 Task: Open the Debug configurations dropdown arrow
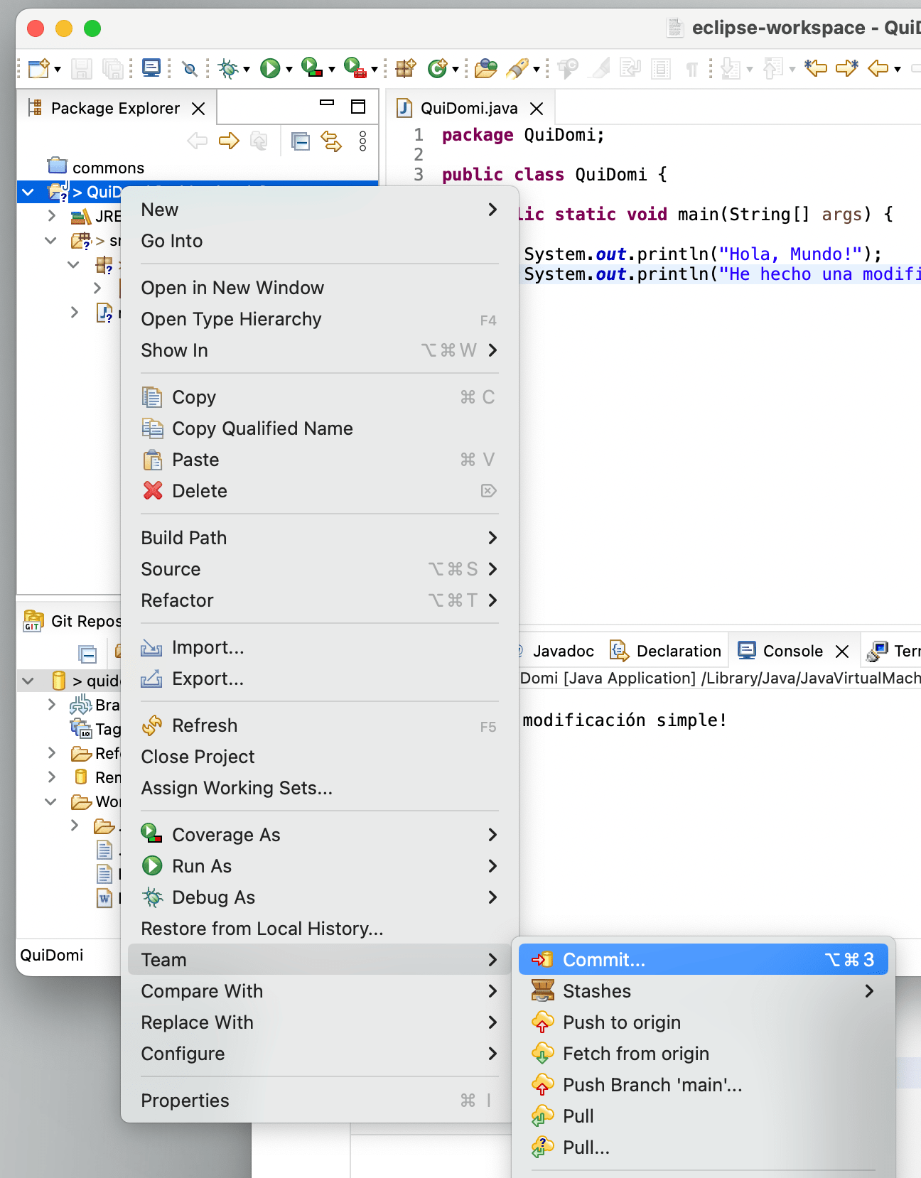click(247, 70)
